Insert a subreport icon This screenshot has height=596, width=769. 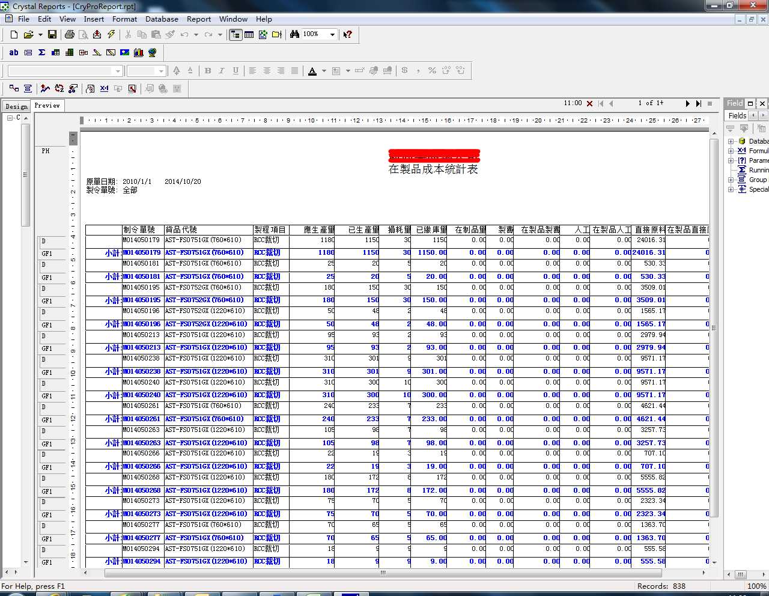click(84, 52)
